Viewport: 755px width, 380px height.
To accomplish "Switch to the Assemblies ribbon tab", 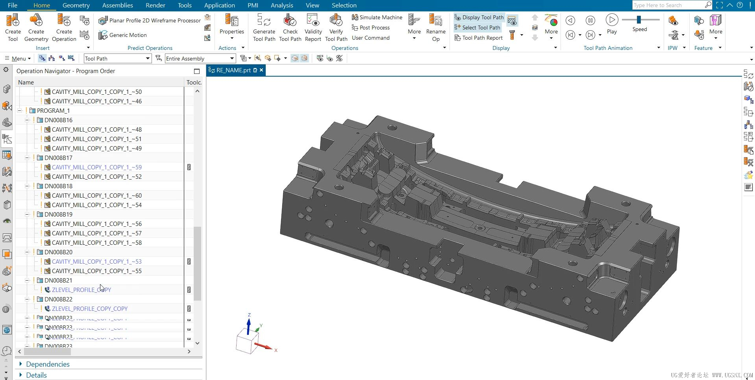I will click(x=117, y=5).
